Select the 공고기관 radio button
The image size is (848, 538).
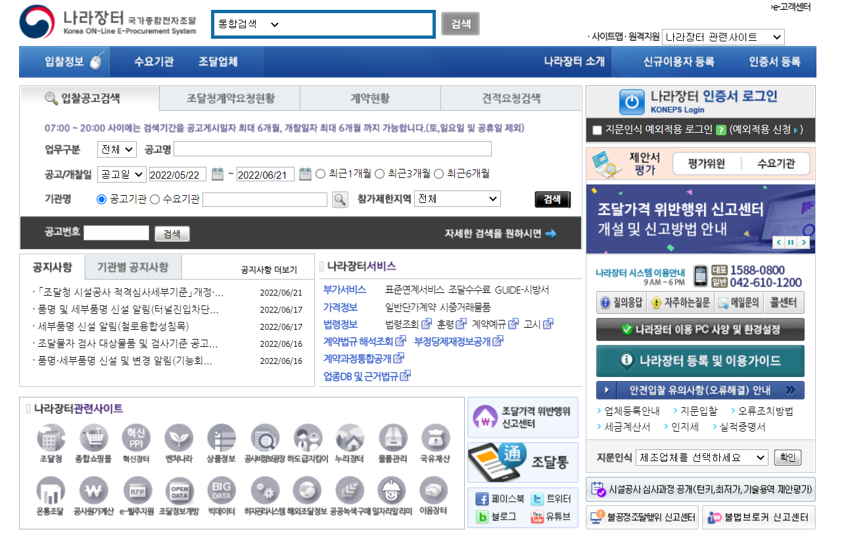click(101, 199)
